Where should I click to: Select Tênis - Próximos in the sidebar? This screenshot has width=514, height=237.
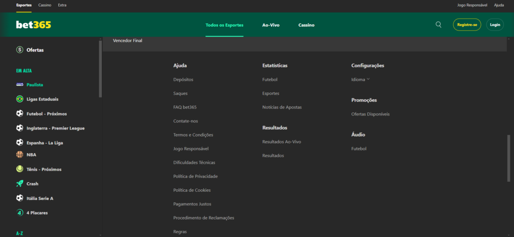(44, 169)
